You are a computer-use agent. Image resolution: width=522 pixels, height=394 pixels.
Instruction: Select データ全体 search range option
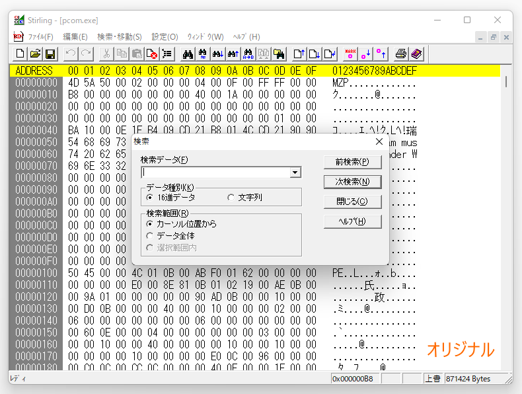150,236
